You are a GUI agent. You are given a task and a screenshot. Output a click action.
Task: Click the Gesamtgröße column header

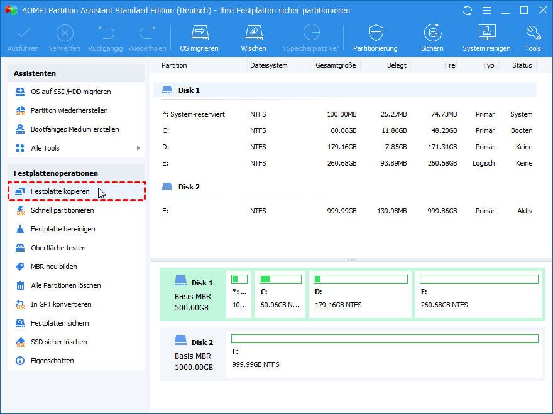pyautogui.click(x=335, y=65)
